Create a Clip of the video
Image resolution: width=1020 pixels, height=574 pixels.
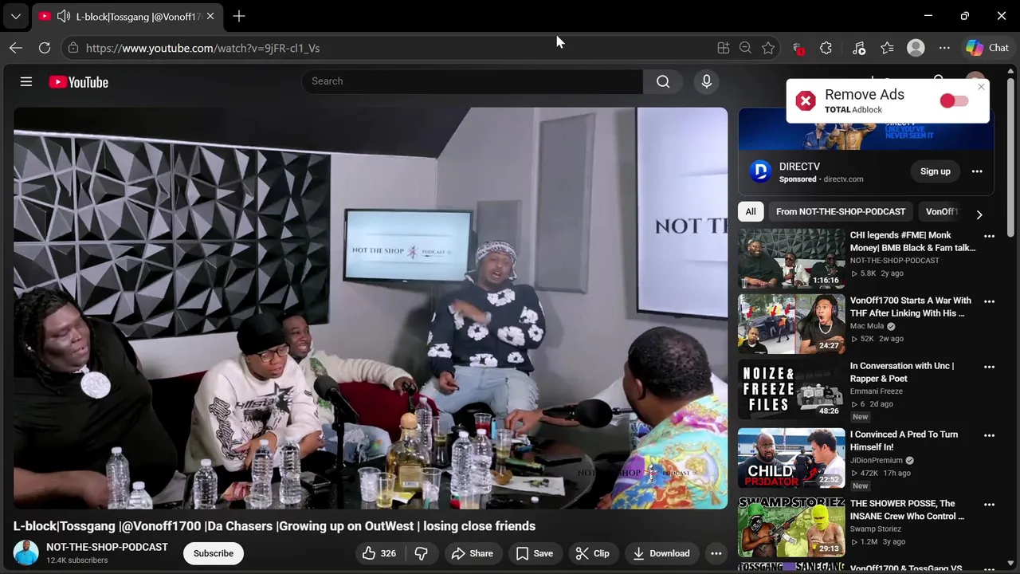tap(593, 553)
